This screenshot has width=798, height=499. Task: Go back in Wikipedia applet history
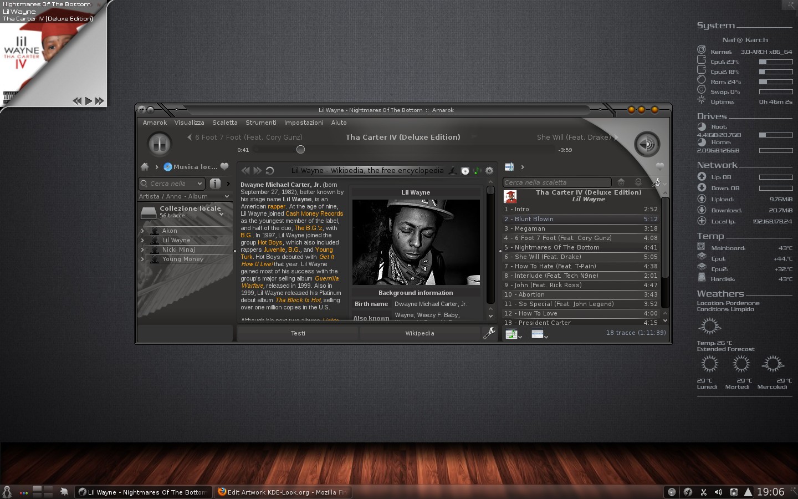[245, 171]
